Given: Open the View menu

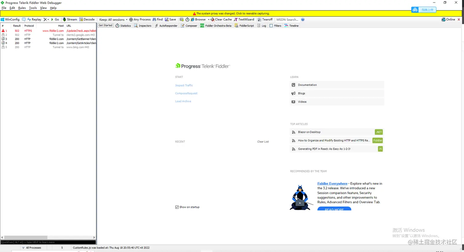Looking at the screenshot, I should tap(44, 8).
